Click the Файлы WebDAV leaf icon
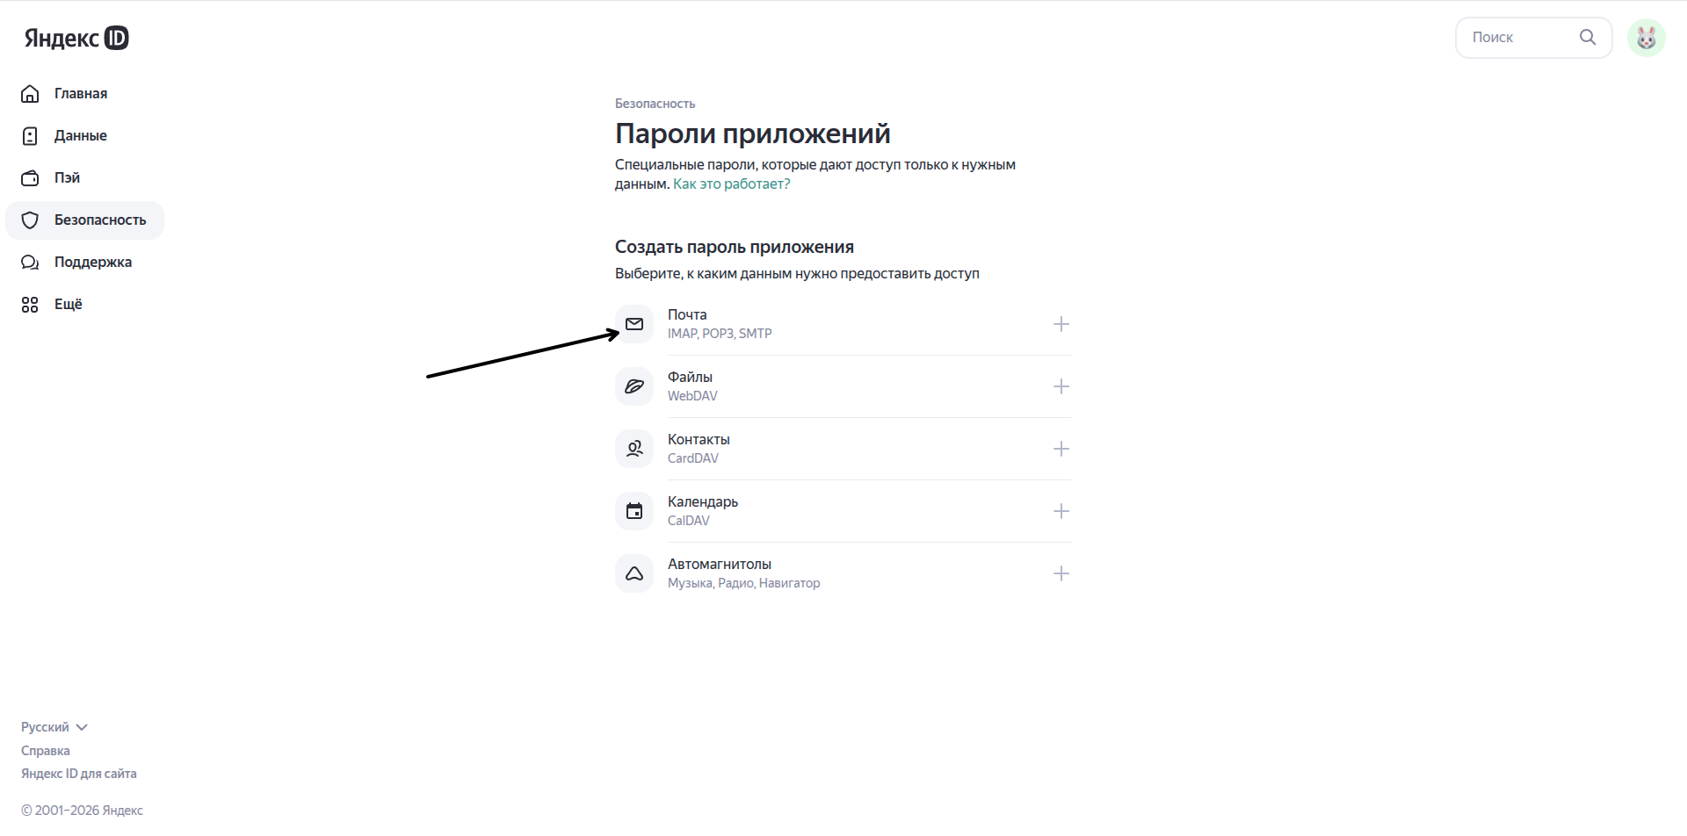 click(x=634, y=386)
